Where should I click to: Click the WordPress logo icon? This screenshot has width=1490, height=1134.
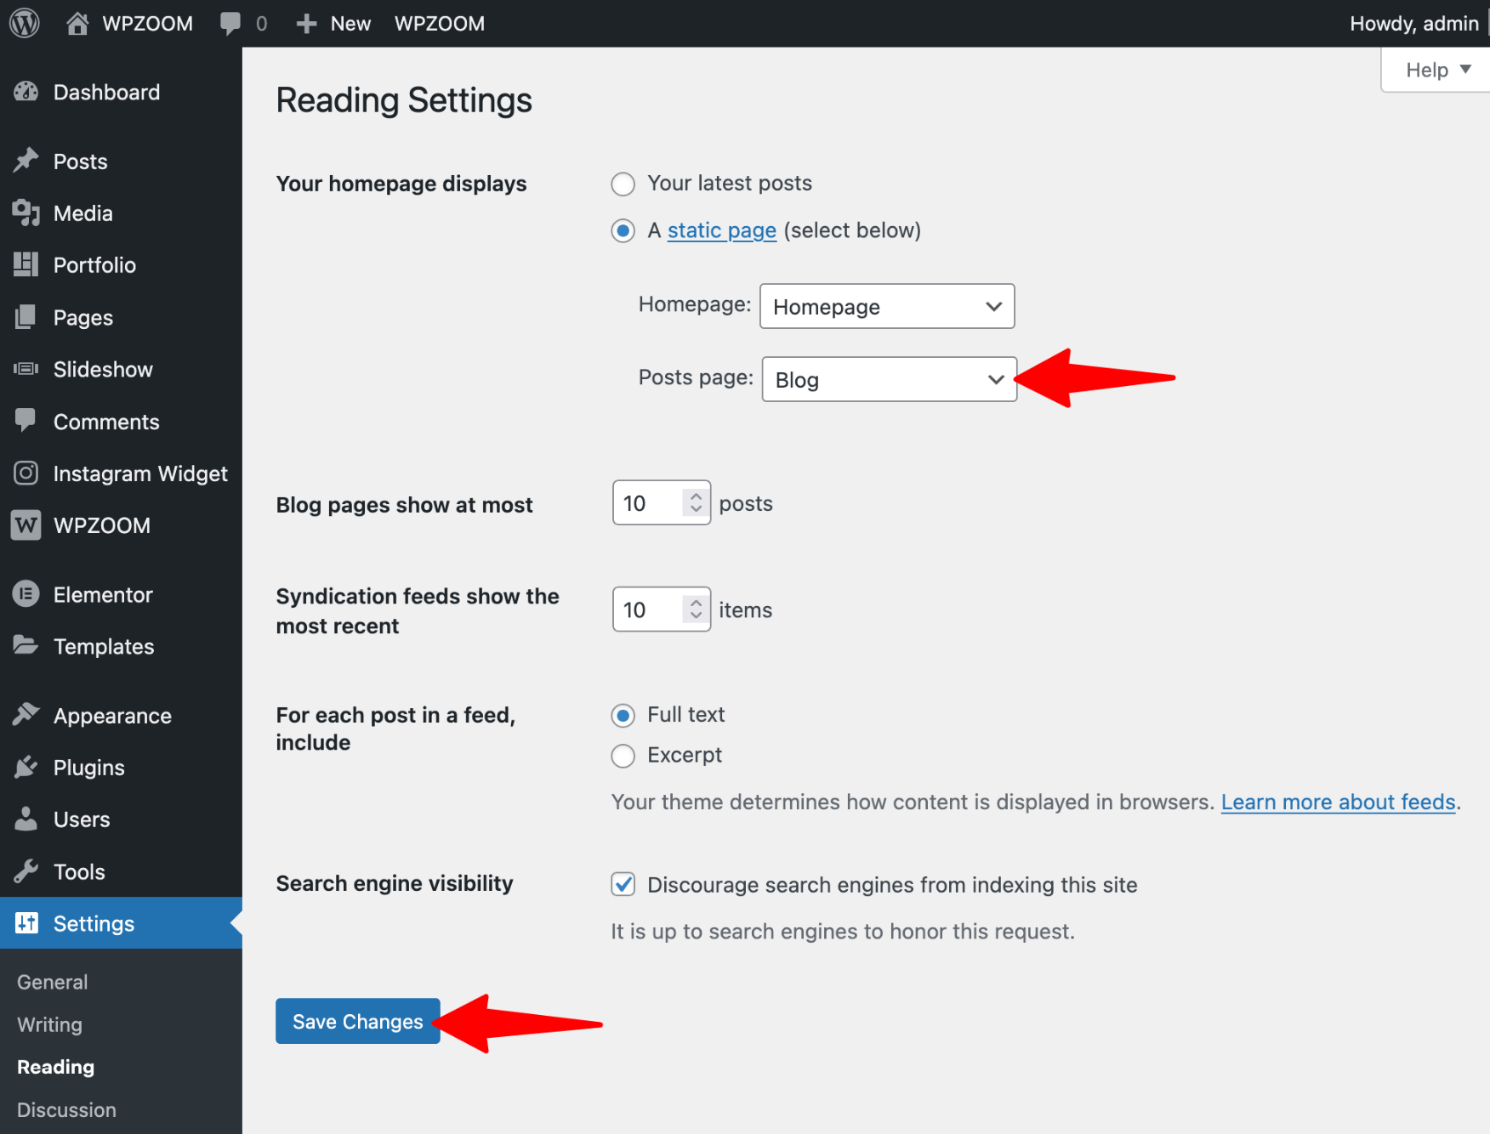[25, 23]
